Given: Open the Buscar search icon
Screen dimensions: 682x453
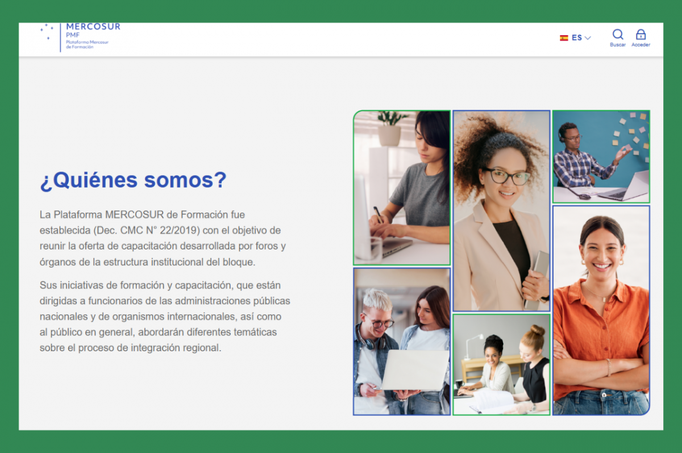Looking at the screenshot, I should pyautogui.click(x=618, y=34).
